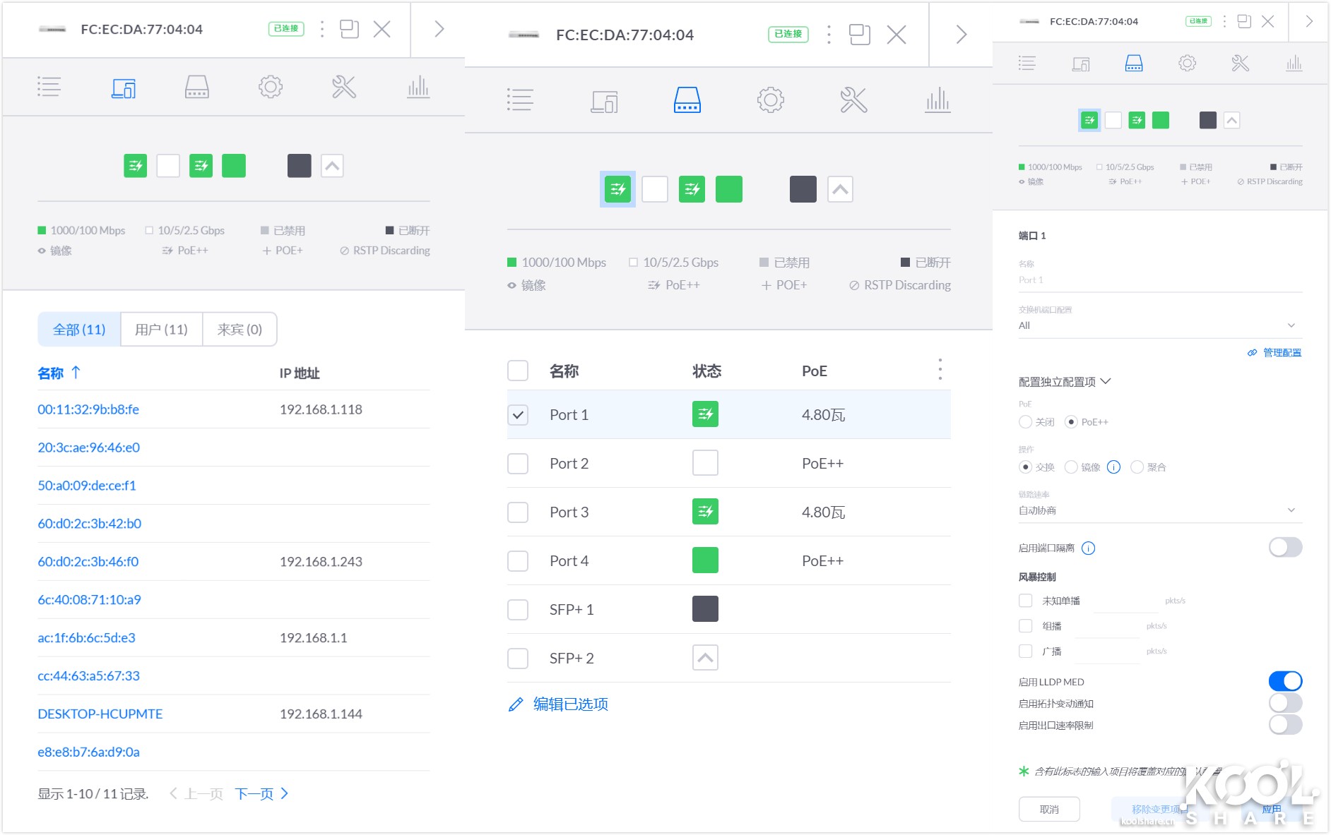Open the tools wrench icon for the switch

854,100
